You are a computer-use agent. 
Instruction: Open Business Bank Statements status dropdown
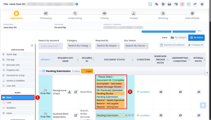coord(112,115)
